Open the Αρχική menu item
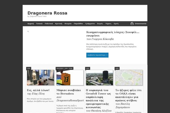This screenshot has width=170, height=113. [31, 23]
